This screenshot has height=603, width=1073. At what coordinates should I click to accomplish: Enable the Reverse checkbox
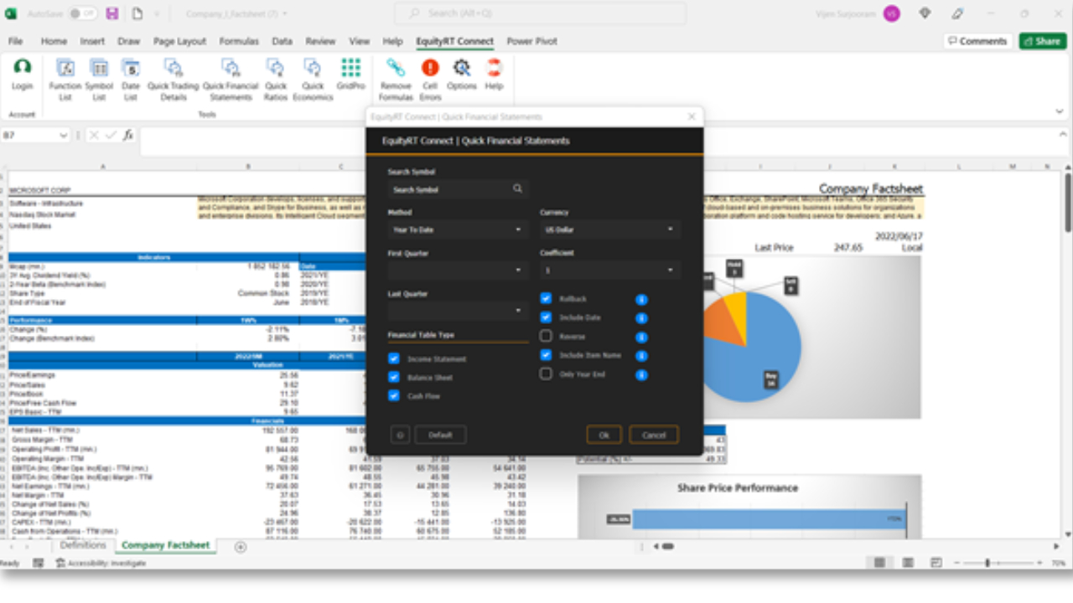[x=546, y=337]
